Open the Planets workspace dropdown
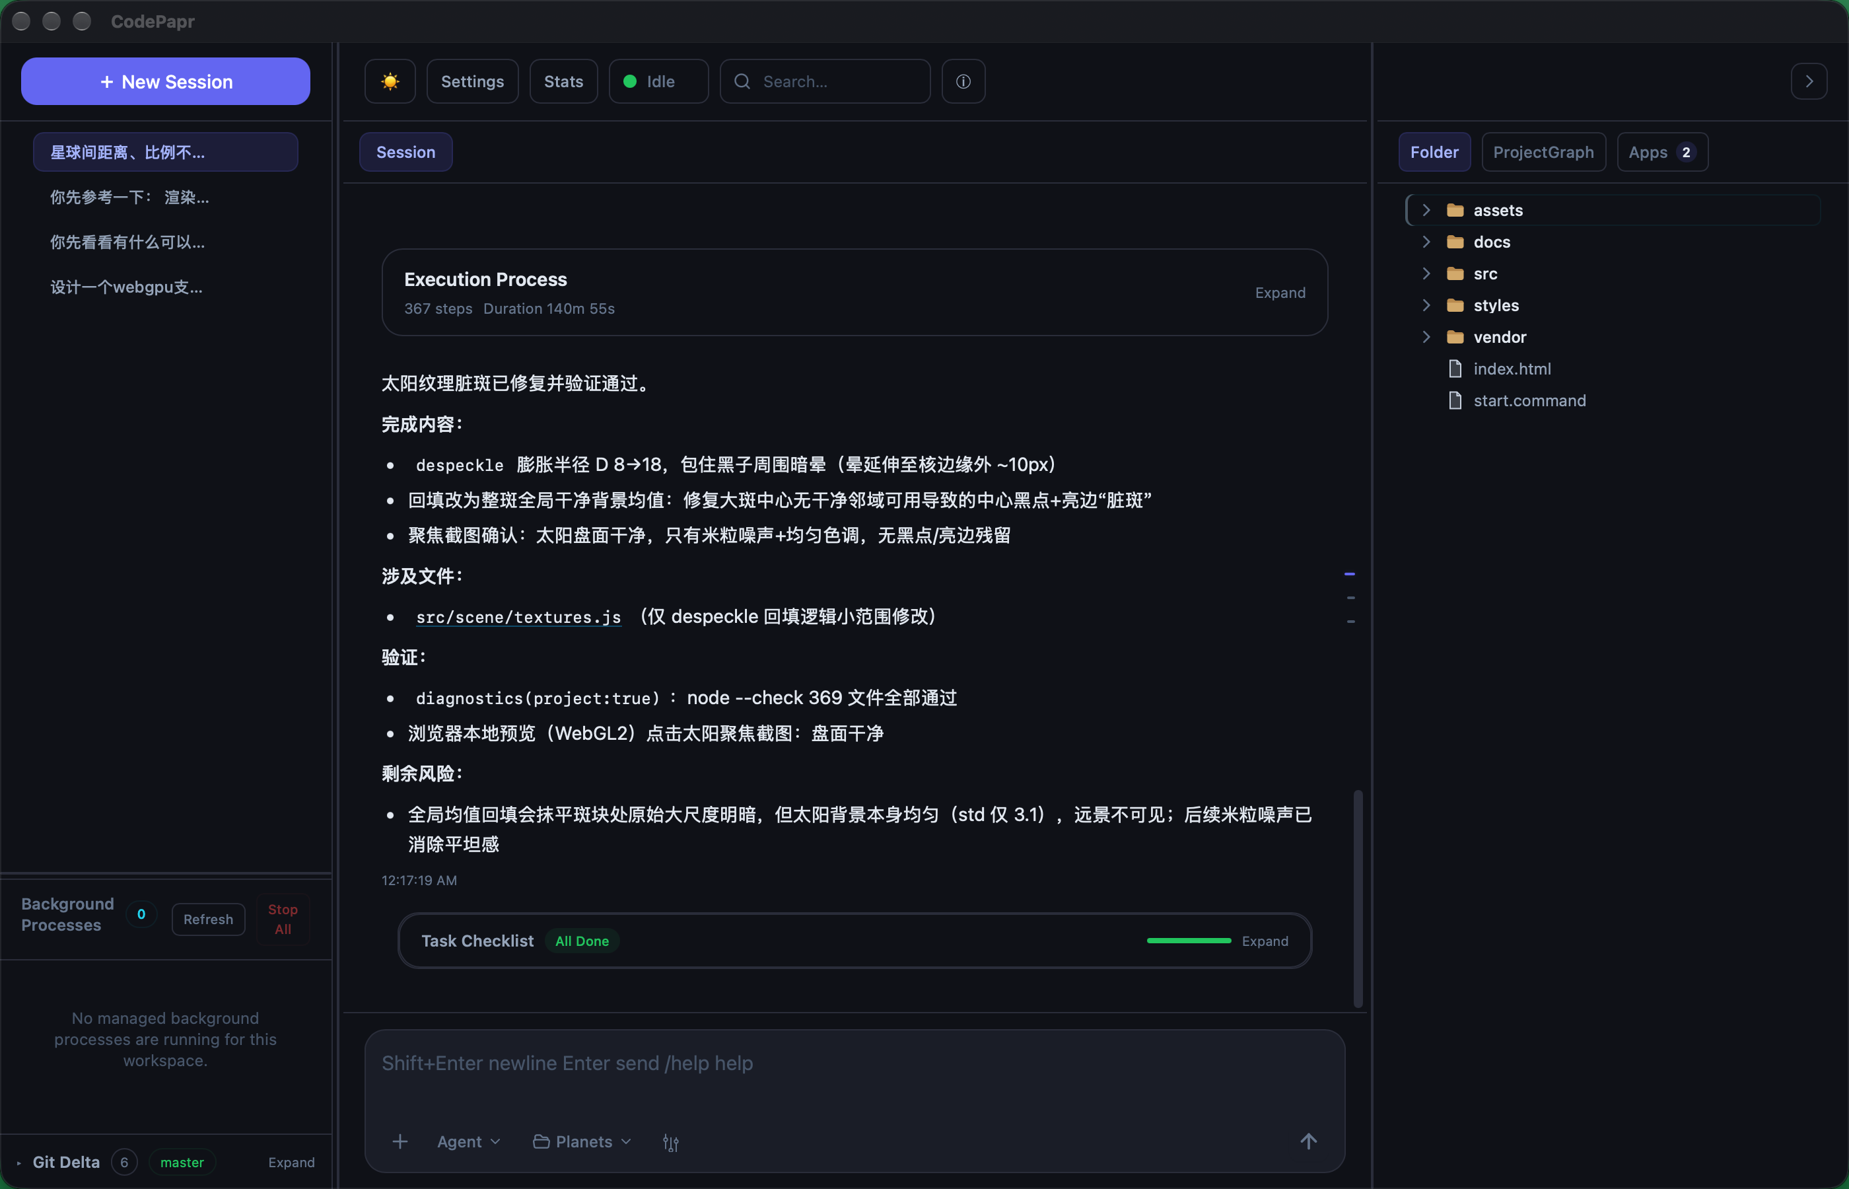The height and width of the screenshot is (1189, 1849). tap(582, 1141)
